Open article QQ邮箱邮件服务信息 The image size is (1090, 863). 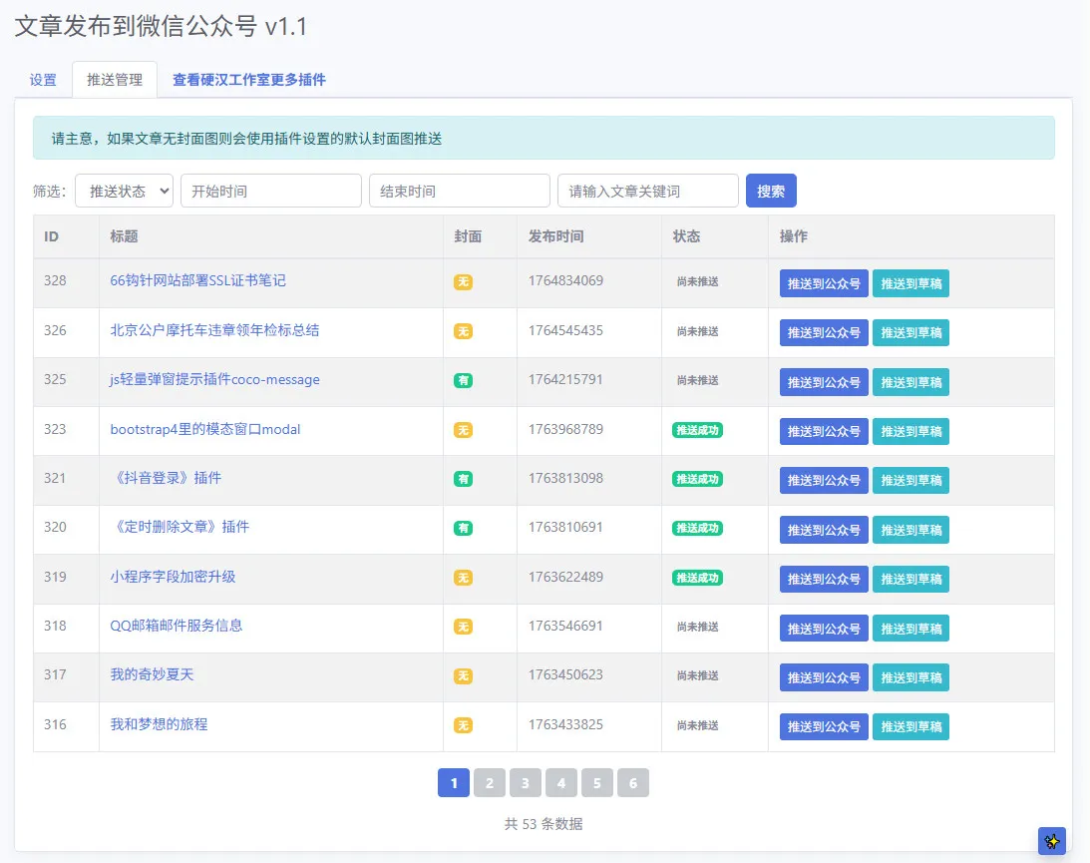(x=177, y=626)
